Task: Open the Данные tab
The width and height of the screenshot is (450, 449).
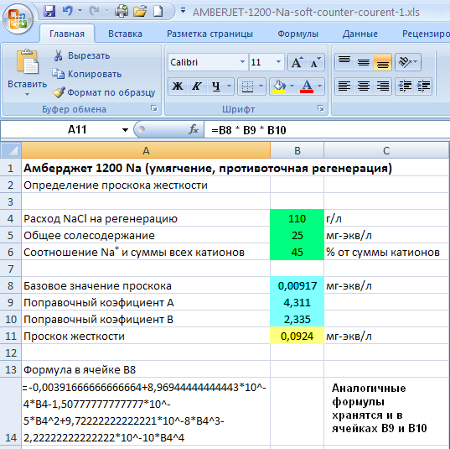Action: point(359,34)
